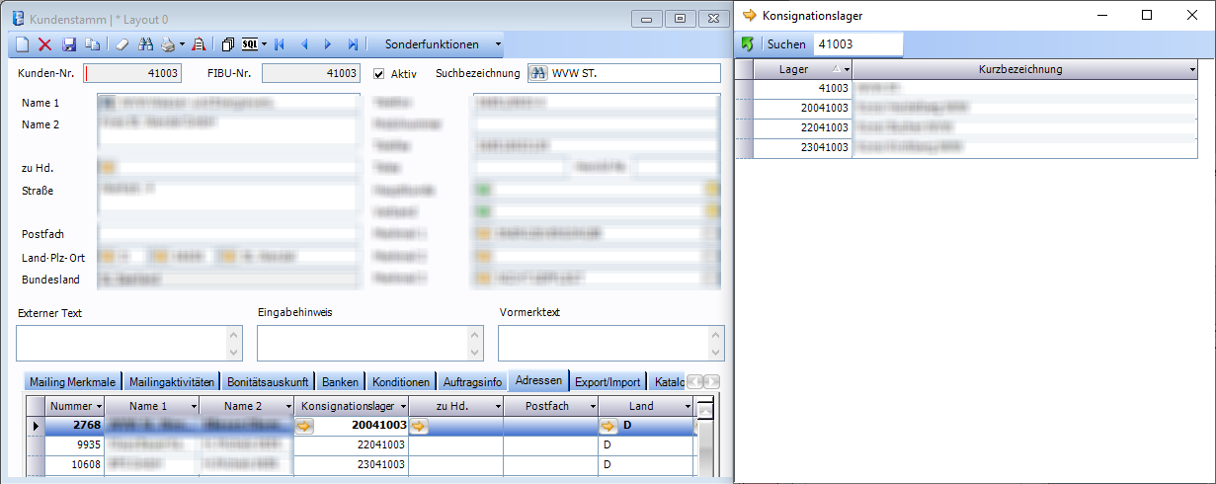Screen dimensions: 1216x484
Task: Save the record with the floppy disk icon
Action: [x=69, y=44]
